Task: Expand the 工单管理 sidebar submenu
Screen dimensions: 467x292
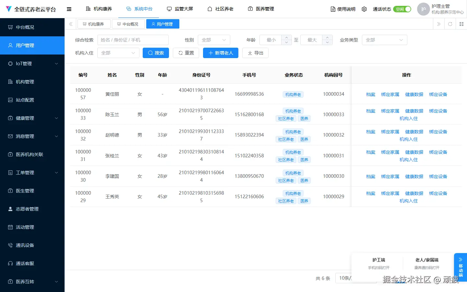Action: coord(32,173)
